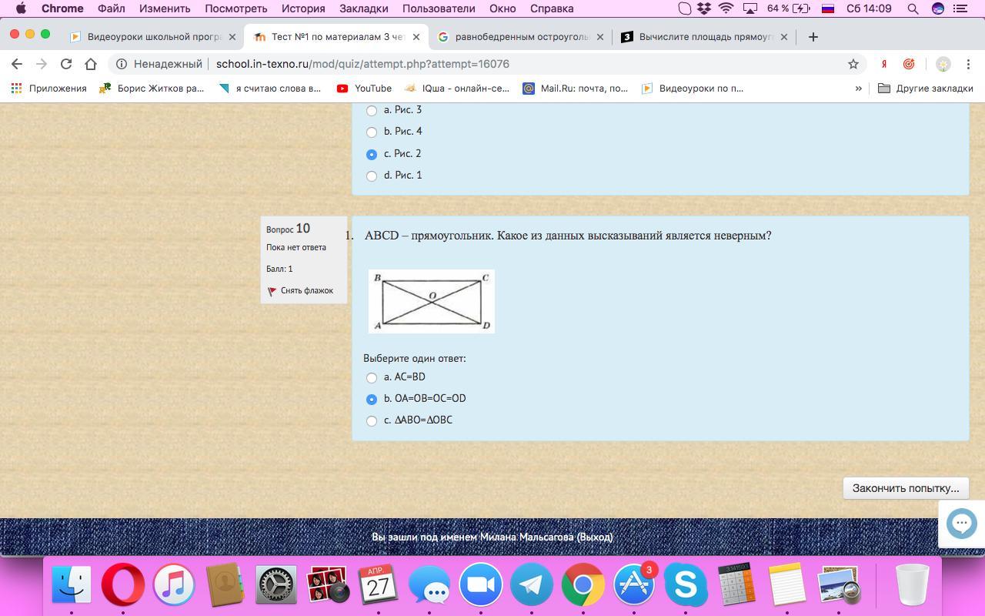The image size is (985, 616).
Task: Open the Chrome profile avatar
Action: pyautogui.click(x=943, y=64)
